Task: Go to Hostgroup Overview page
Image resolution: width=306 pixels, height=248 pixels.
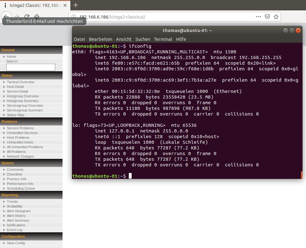Action: (x=23, y=96)
